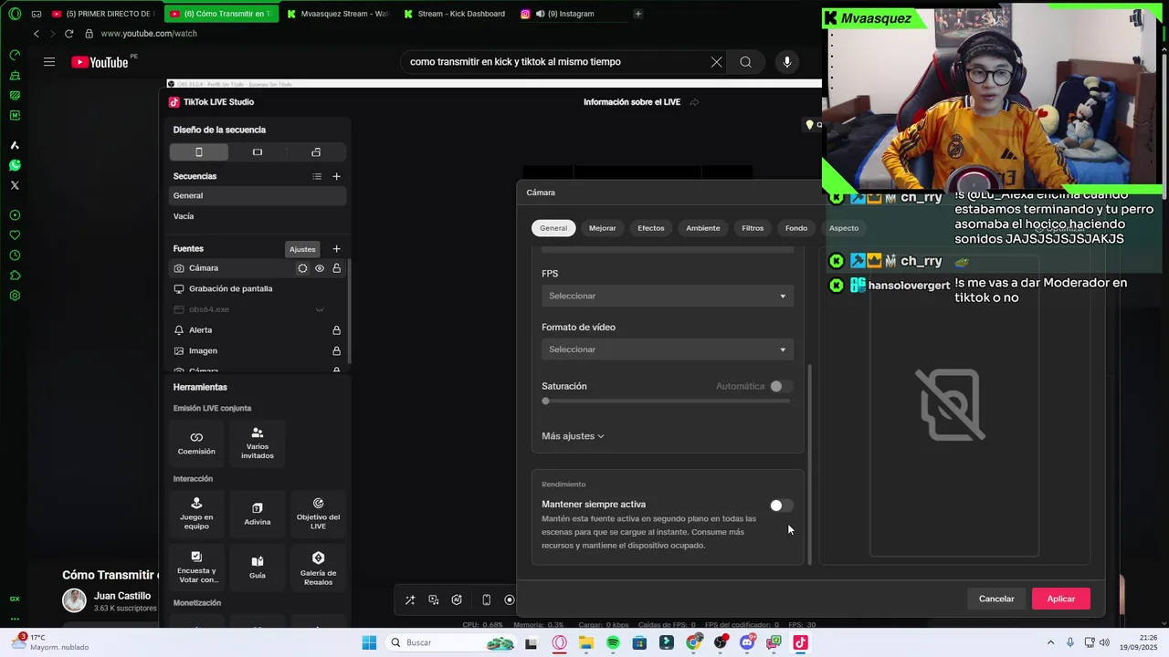
Task: Select the portrait phone layout icon
Action: [x=199, y=152]
